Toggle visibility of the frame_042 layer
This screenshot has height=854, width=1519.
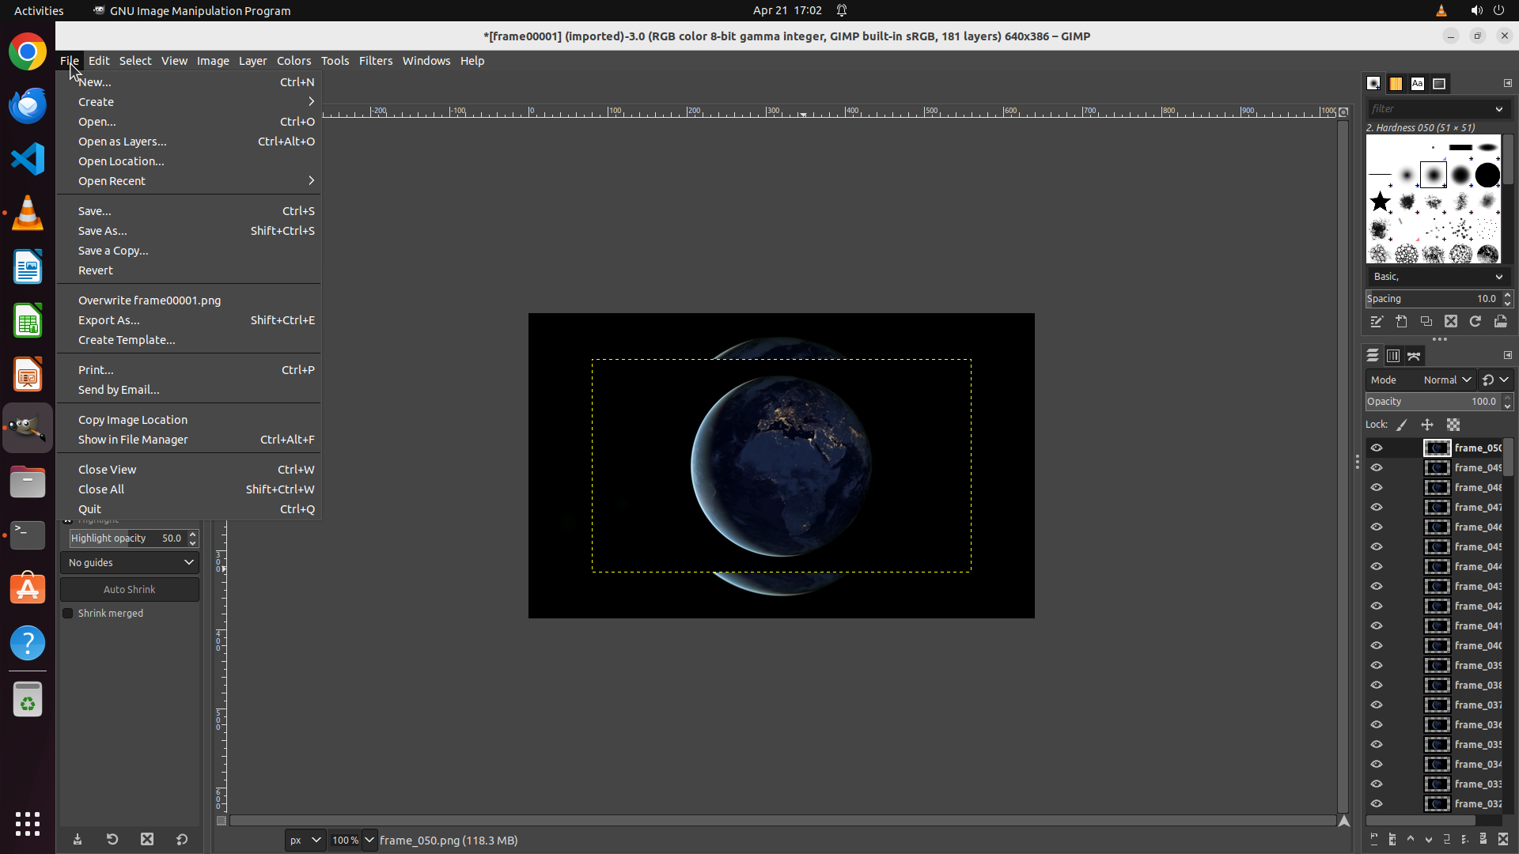(x=1377, y=606)
